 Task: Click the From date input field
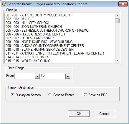pos(25,76)
